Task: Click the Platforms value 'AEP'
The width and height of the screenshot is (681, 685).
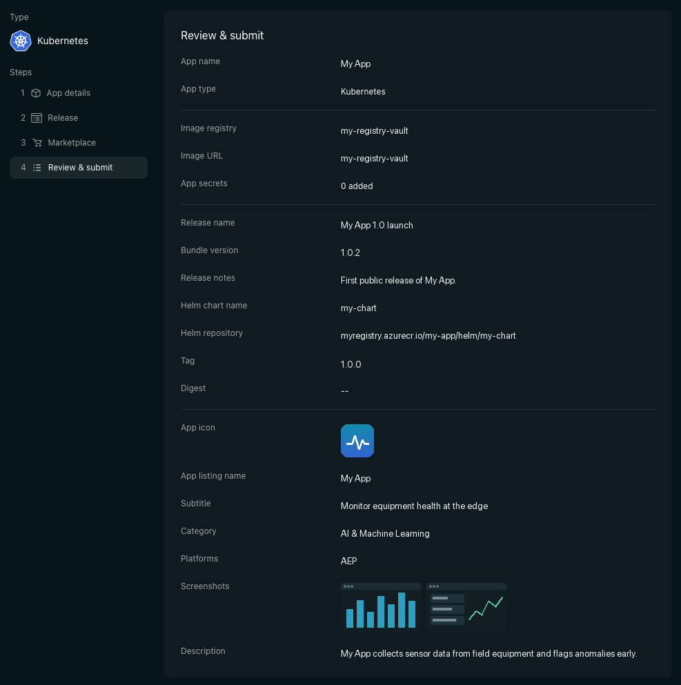Action: pyautogui.click(x=348, y=562)
